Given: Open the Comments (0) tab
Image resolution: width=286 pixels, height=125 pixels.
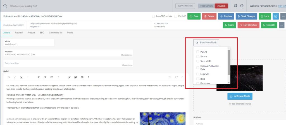Looking at the screenshot, I should (x=56, y=33).
